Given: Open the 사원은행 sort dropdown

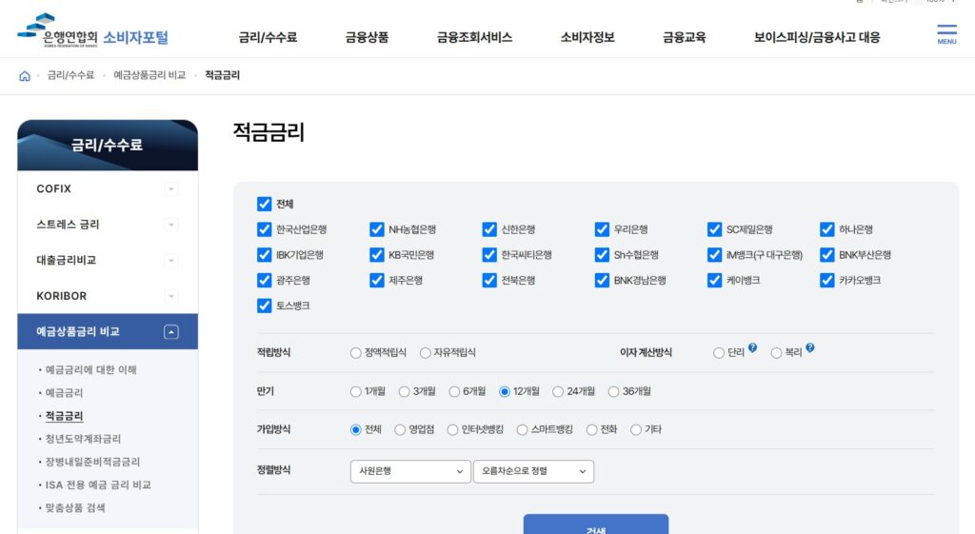Looking at the screenshot, I should (x=410, y=471).
